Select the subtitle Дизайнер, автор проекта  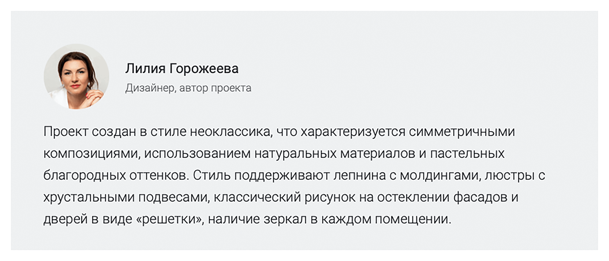[x=188, y=88]
